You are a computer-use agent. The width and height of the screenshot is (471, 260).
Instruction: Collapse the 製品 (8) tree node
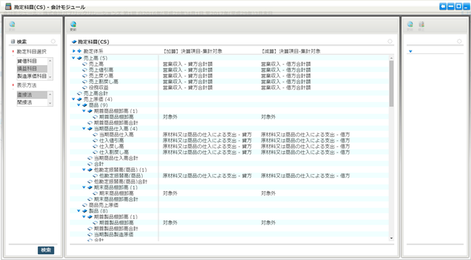click(x=79, y=211)
